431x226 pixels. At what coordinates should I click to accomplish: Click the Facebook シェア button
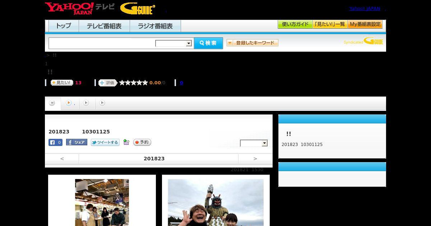tap(77, 142)
